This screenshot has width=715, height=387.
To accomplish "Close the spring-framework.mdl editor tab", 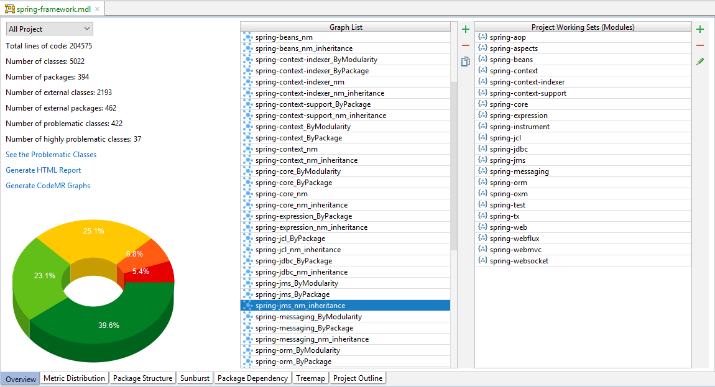I will (x=96, y=9).
